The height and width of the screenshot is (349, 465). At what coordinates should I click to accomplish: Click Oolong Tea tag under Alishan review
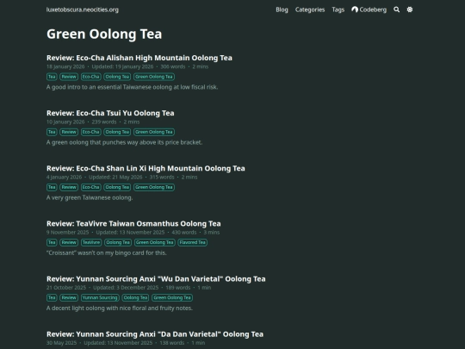[x=117, y=77]
